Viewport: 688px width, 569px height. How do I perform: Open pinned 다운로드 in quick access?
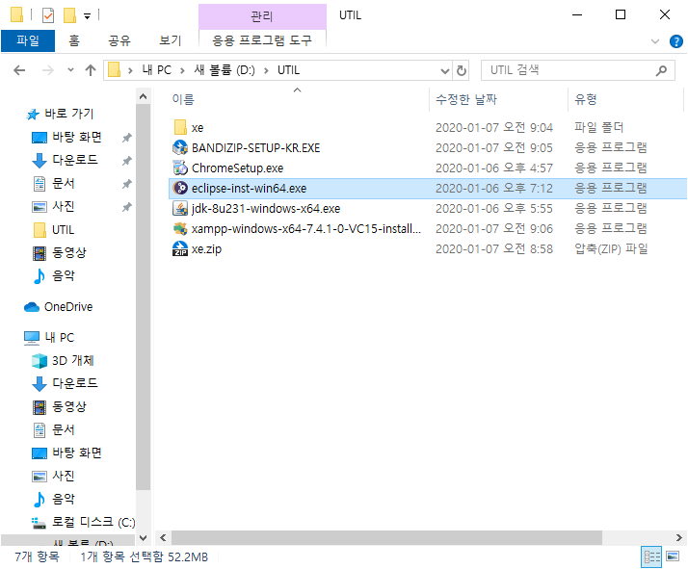point(65,160)
